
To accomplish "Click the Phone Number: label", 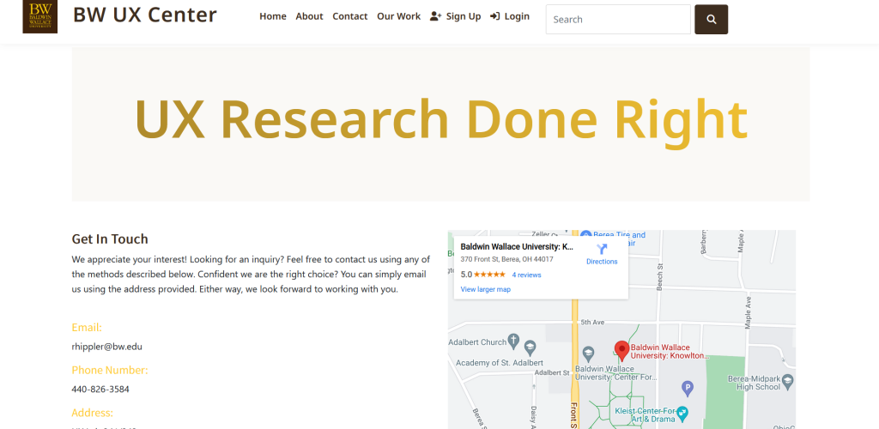I will (110, 370).
